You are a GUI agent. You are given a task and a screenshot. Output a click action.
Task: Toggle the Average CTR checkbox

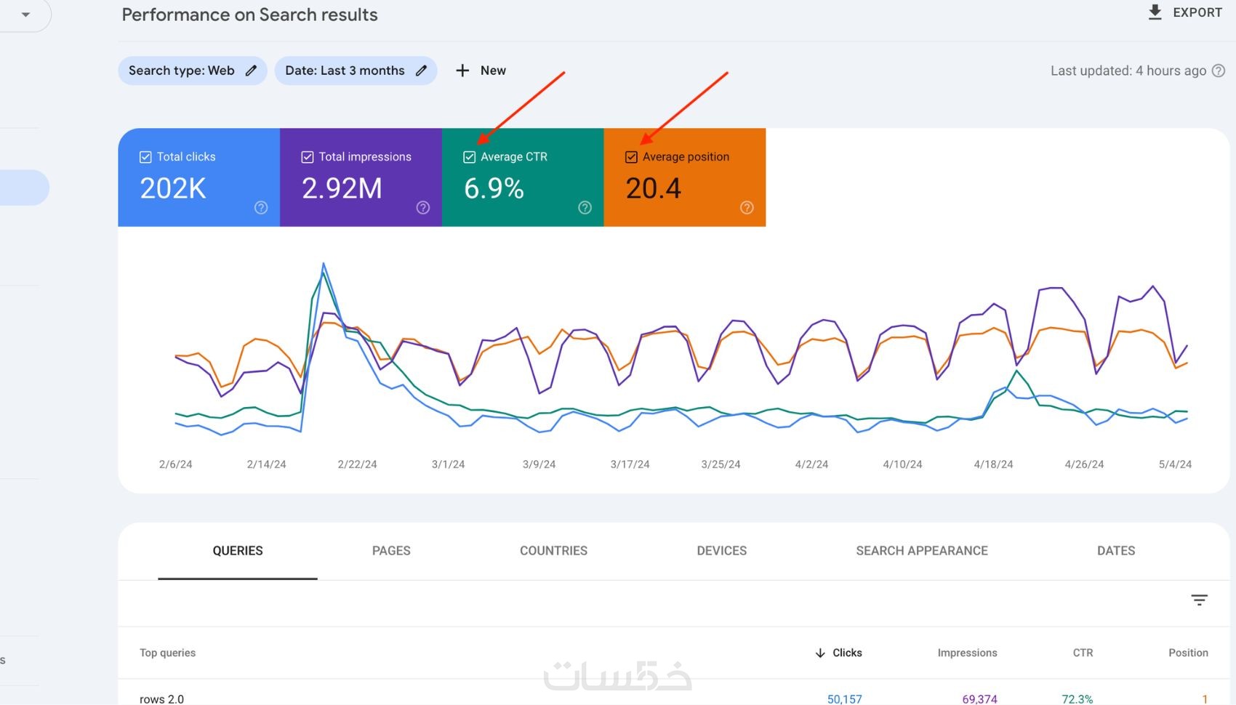click(x=470, y=157)
